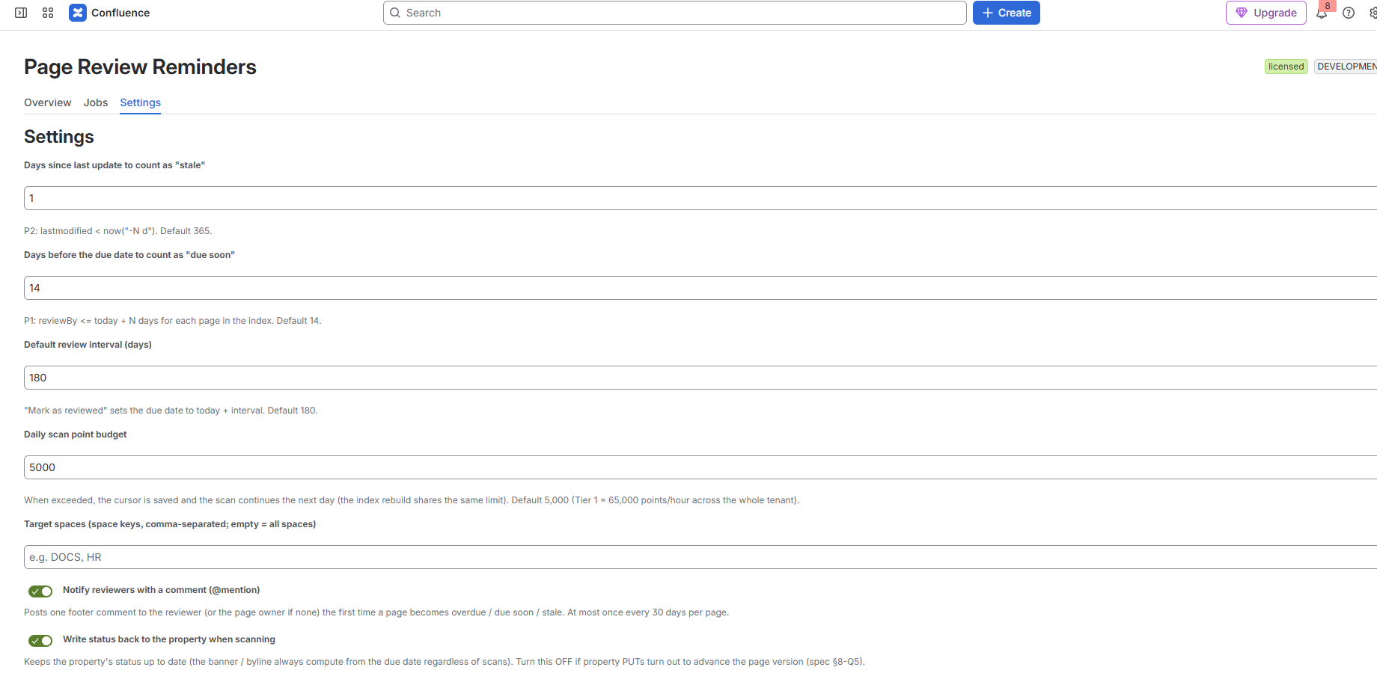Image resolution: width=1377 pixels, height=673 pixels.
Task: Switch to the Jobs tab
Action: pos(96,102)
